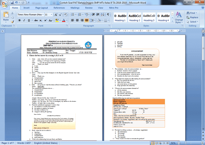205x145 pixels.
Task: Apply superscript formatting
Action: click(45, 20)
